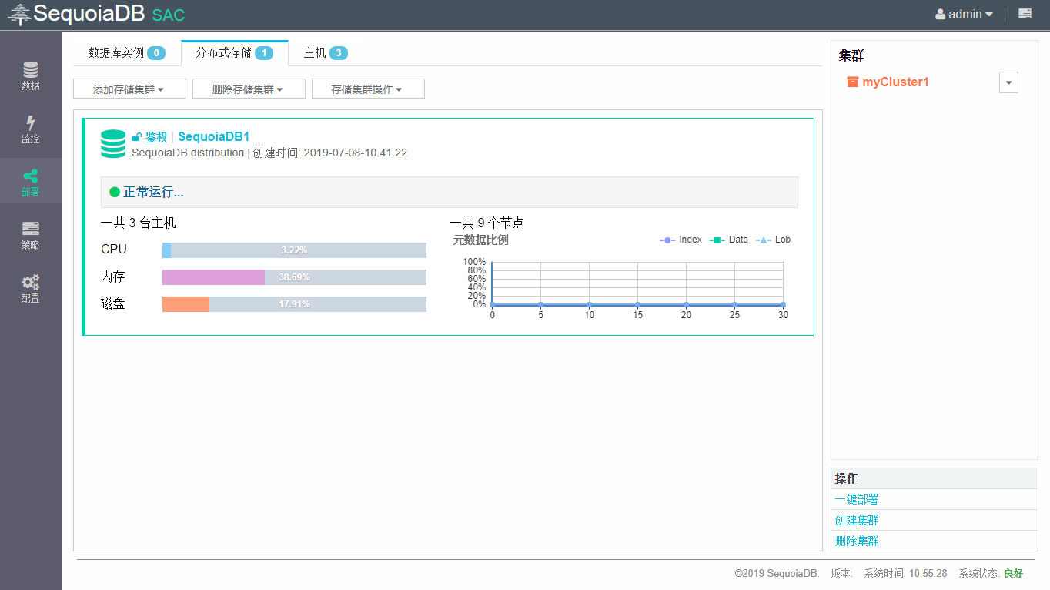The width and height of the screenshot is (1050, 590).
Task: Click the 一共 9 个节点 label
Action: (x=487, y=223)
